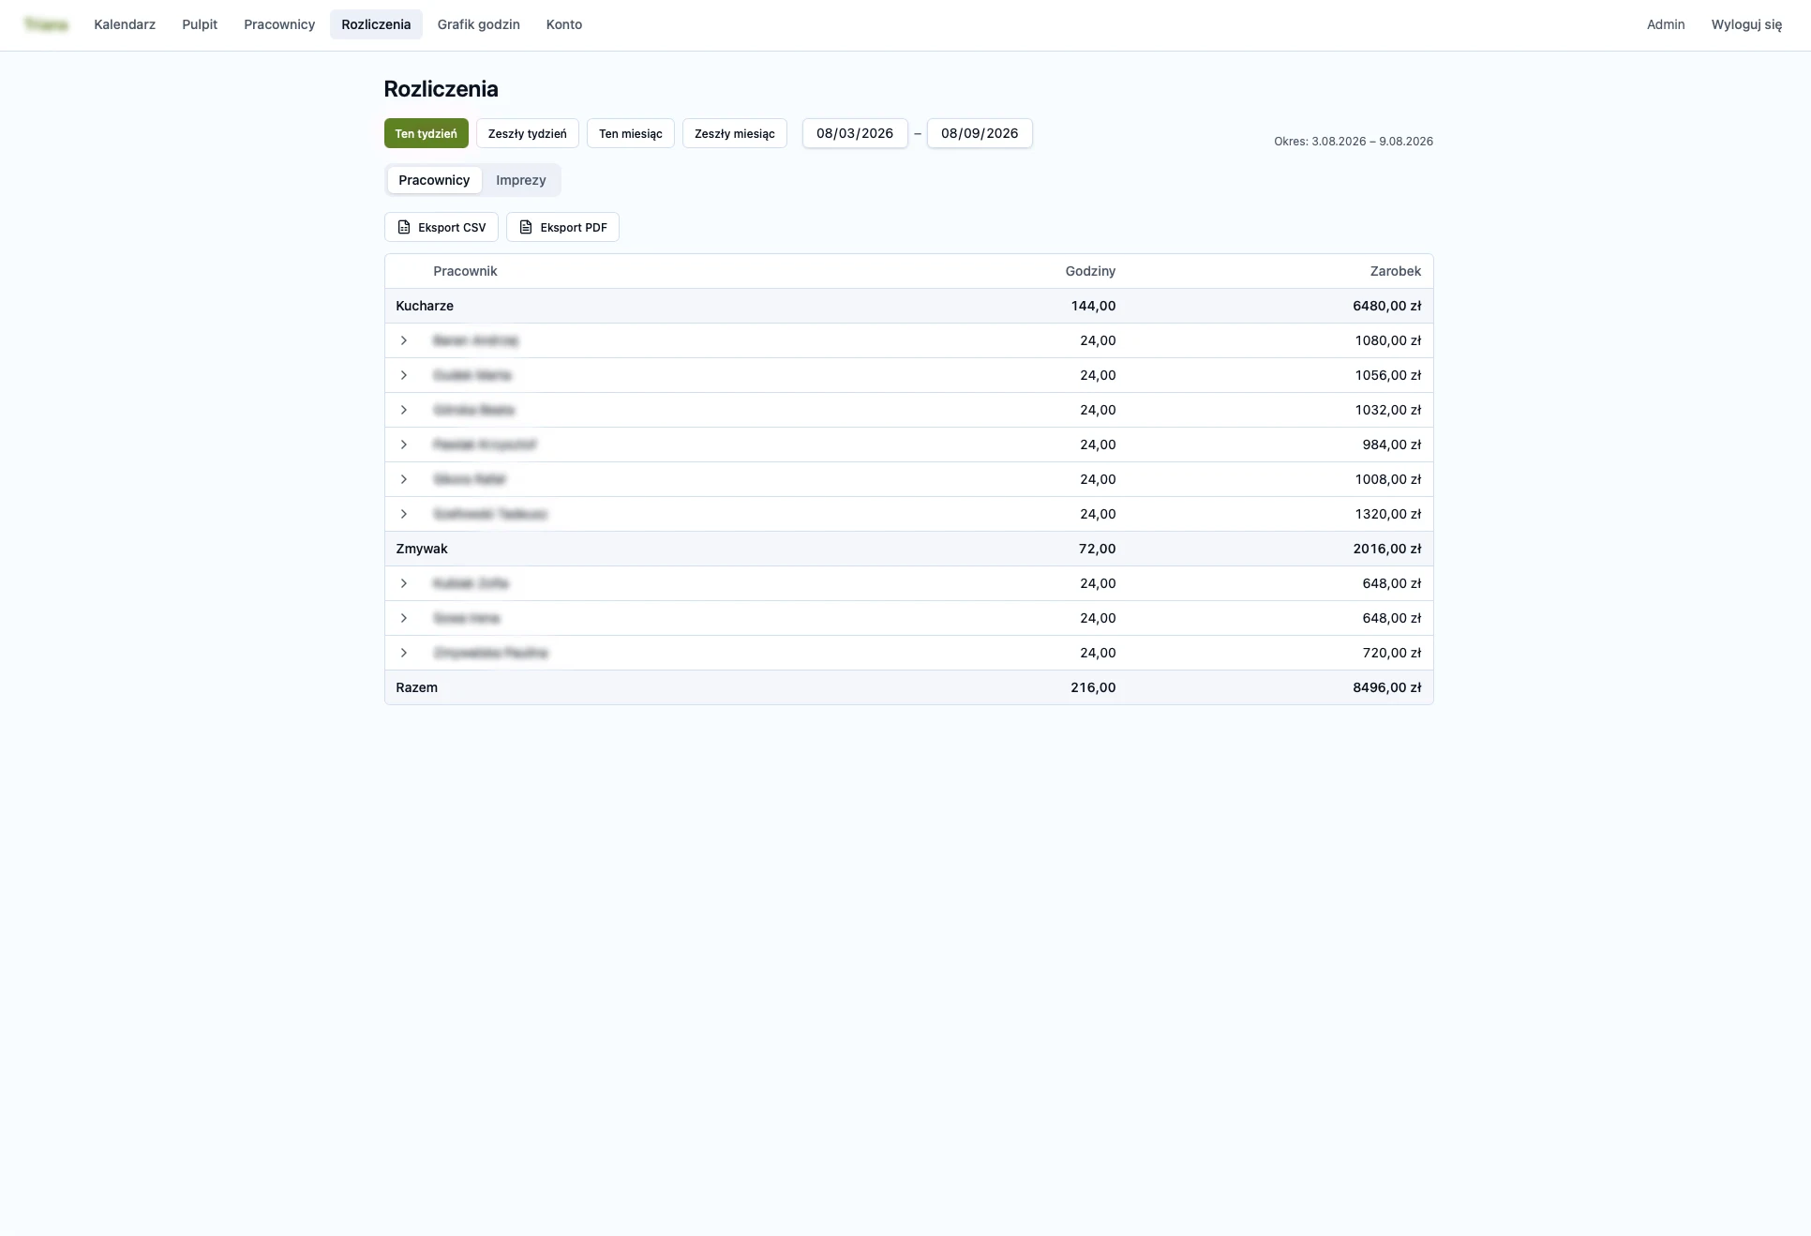The image size is (1811, 1236).
Task: Expand the employee row earning 984,00 zł
Action: (404, 445)
